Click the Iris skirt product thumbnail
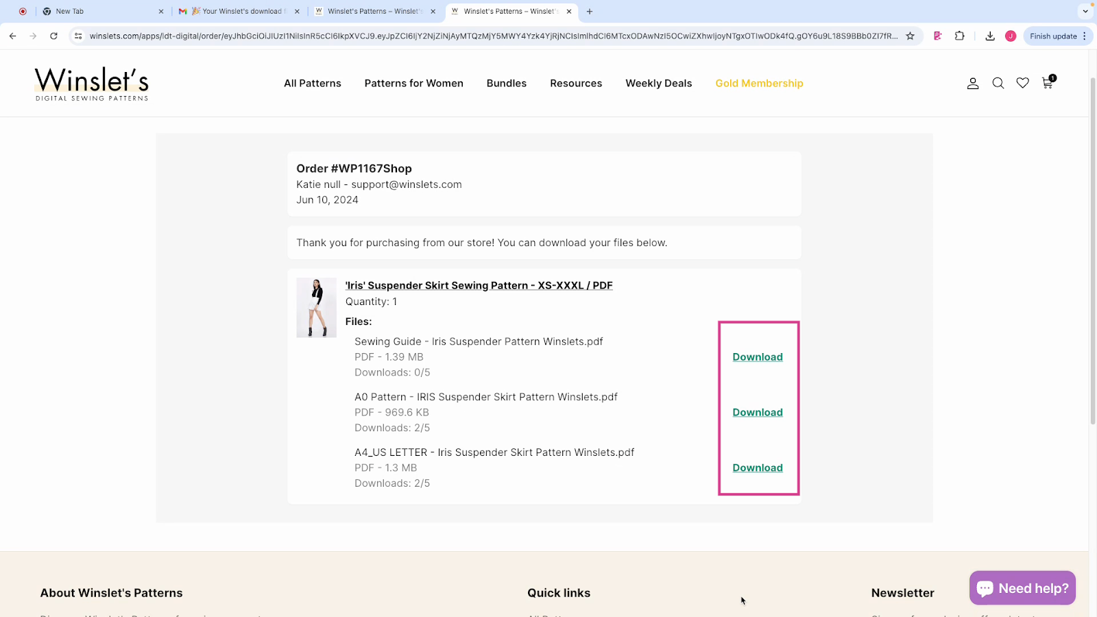 point(316,307)
